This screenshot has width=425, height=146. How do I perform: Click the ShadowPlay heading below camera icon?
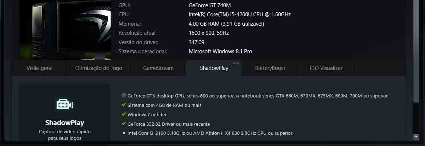[65, 122]
